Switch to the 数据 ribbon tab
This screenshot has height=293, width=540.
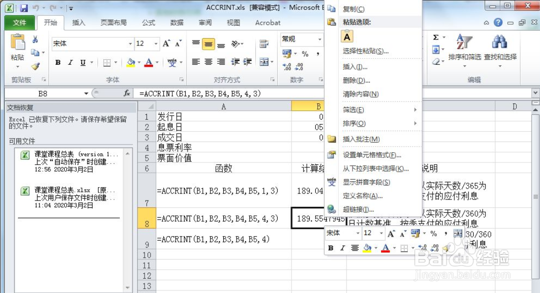(177, 23)
